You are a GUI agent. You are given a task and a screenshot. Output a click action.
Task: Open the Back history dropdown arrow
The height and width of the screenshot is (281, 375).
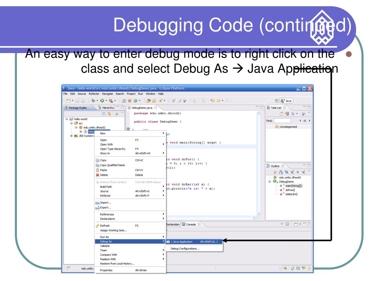pyautogui.click(x=223, y=101)
